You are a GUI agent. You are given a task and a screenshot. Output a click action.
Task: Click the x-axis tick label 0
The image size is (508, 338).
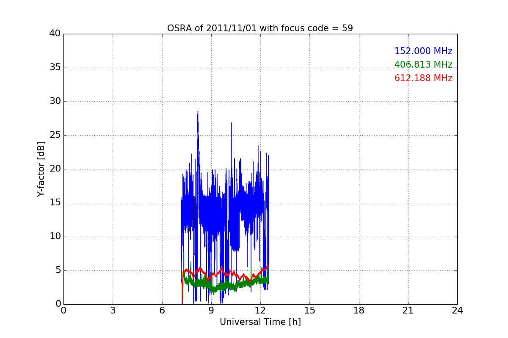pyautogui.click(x=63, y=311)
